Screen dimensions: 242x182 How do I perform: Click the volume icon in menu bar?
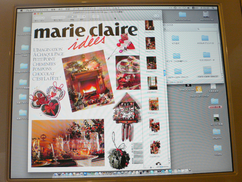tap(189, 8)
